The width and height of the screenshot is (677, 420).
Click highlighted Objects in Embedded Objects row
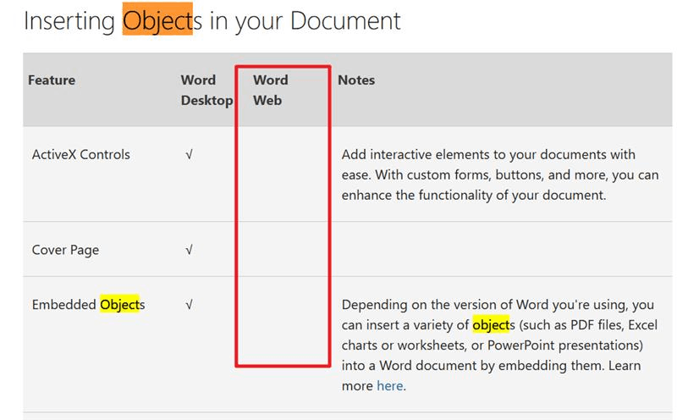coord(120,305)
